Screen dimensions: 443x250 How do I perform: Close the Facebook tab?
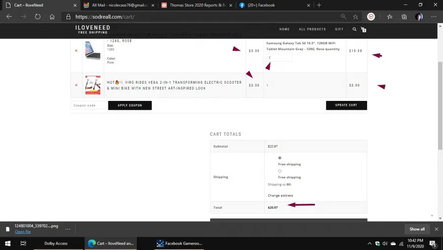(309, 5)
